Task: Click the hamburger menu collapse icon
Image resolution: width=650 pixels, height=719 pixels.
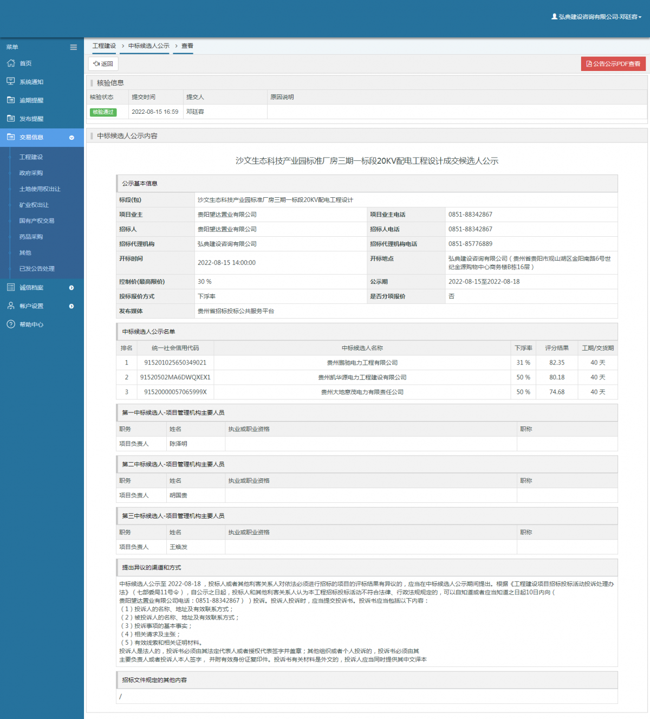Action: coord(73,47)
